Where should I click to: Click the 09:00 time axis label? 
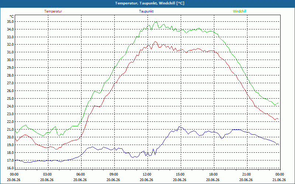coord(113,174)
